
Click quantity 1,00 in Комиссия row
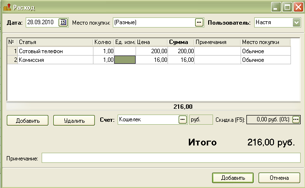coord(104,60)
